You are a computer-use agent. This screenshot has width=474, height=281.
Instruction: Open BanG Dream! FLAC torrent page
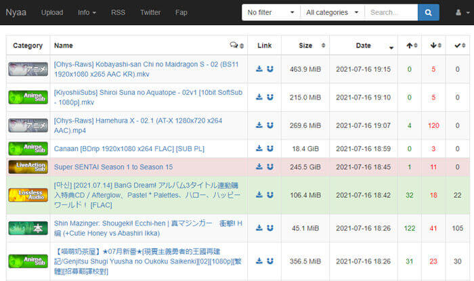click(x=147, y=195)
